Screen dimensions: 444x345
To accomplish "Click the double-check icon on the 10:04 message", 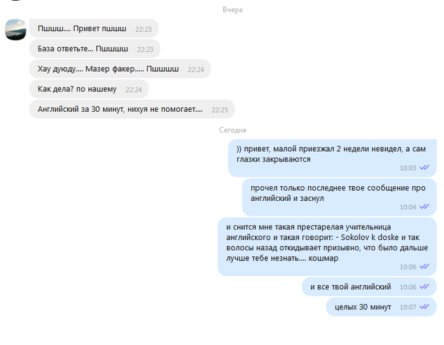I will pyautogui.click(x=424, y=206).
